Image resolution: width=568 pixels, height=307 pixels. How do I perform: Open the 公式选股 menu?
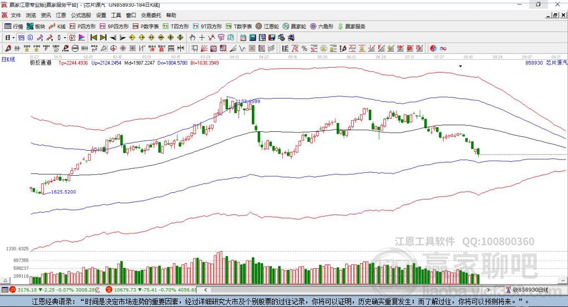tap(81, 15)
